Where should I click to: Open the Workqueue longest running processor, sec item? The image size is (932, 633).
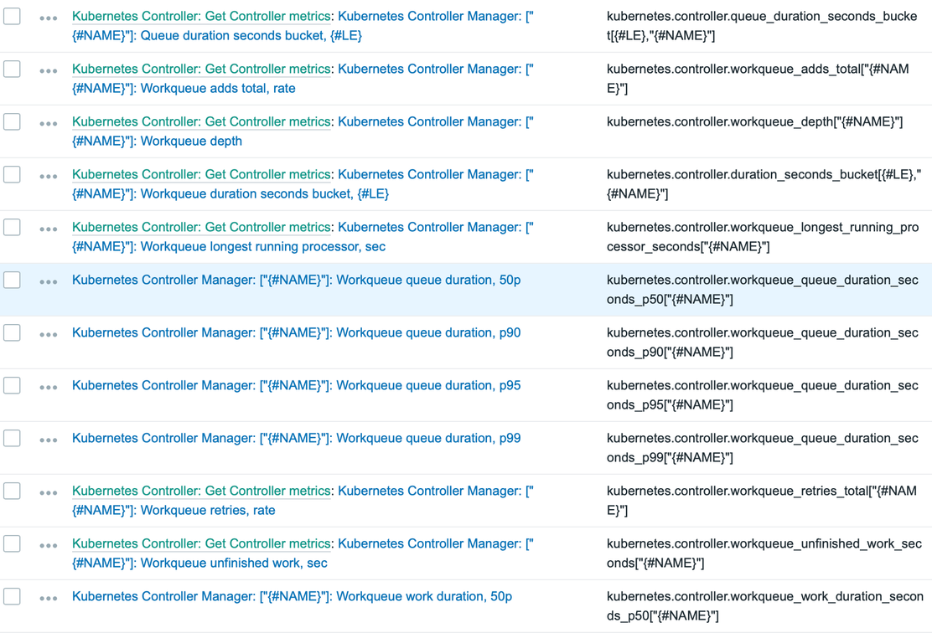pos(303,237)
